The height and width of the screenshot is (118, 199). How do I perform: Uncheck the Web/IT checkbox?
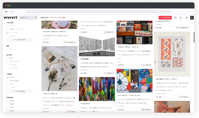pos(8,77)
